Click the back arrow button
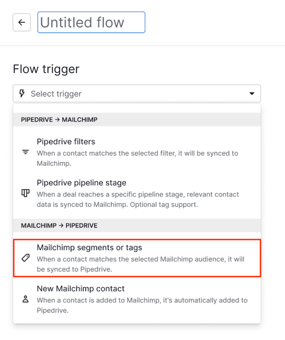The image size is (285, 340). [22, 22]
